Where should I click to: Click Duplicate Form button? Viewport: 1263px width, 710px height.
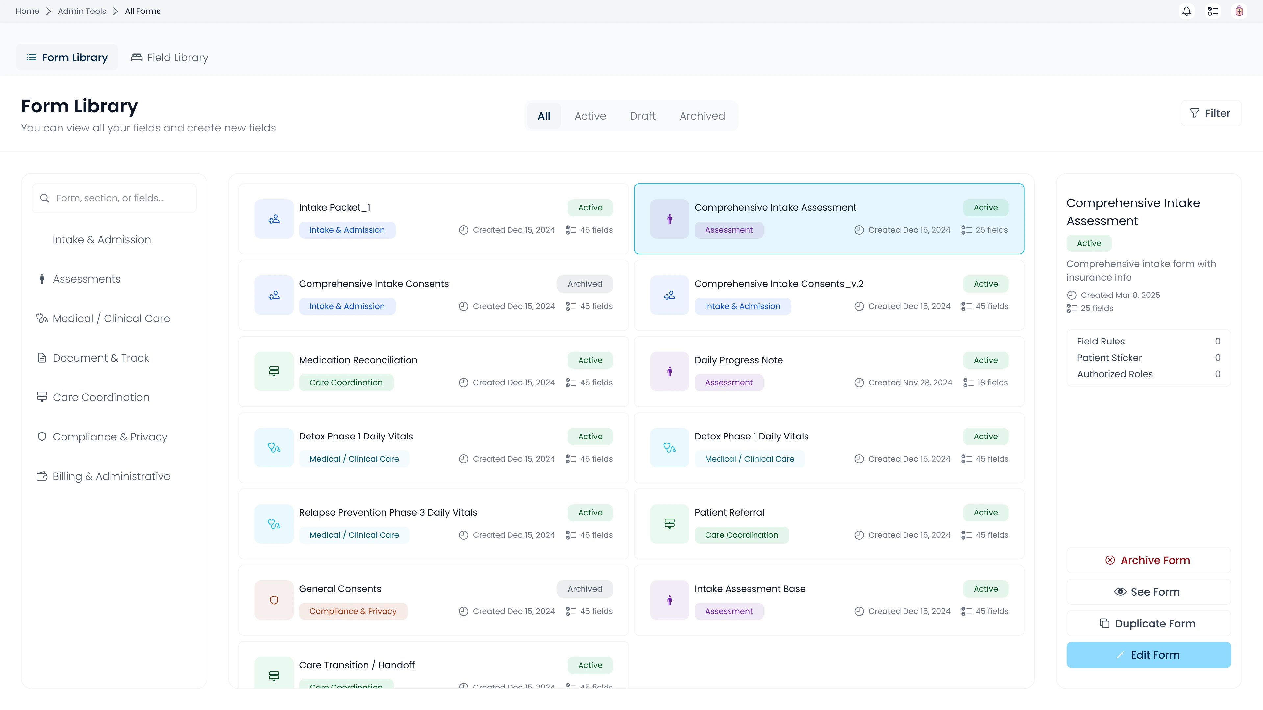pyautogui.click(x=1148, y=623)
